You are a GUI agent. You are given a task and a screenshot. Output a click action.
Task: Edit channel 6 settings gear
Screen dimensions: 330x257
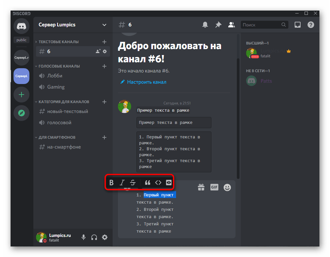(105, 51)
